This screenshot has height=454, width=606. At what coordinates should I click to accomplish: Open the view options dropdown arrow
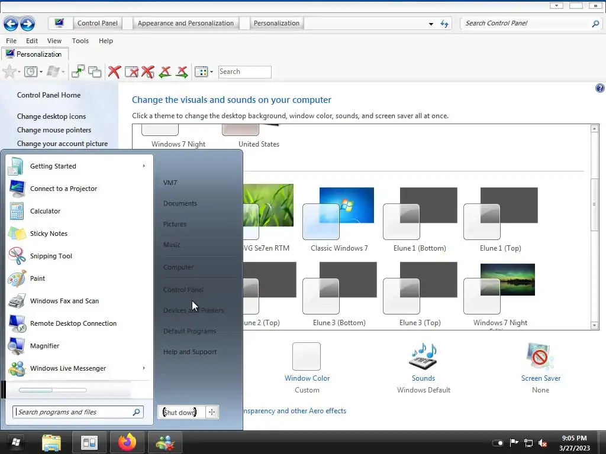211,72
